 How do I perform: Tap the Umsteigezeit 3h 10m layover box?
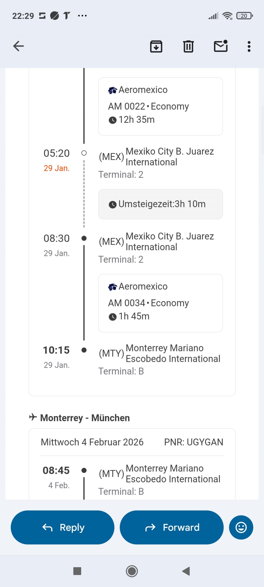160,204
